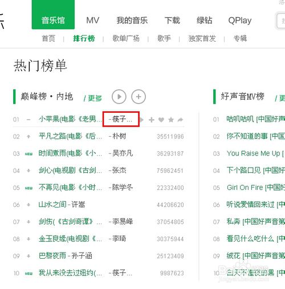
Task: Open MV 下个路口见
Action: (255, 170)
